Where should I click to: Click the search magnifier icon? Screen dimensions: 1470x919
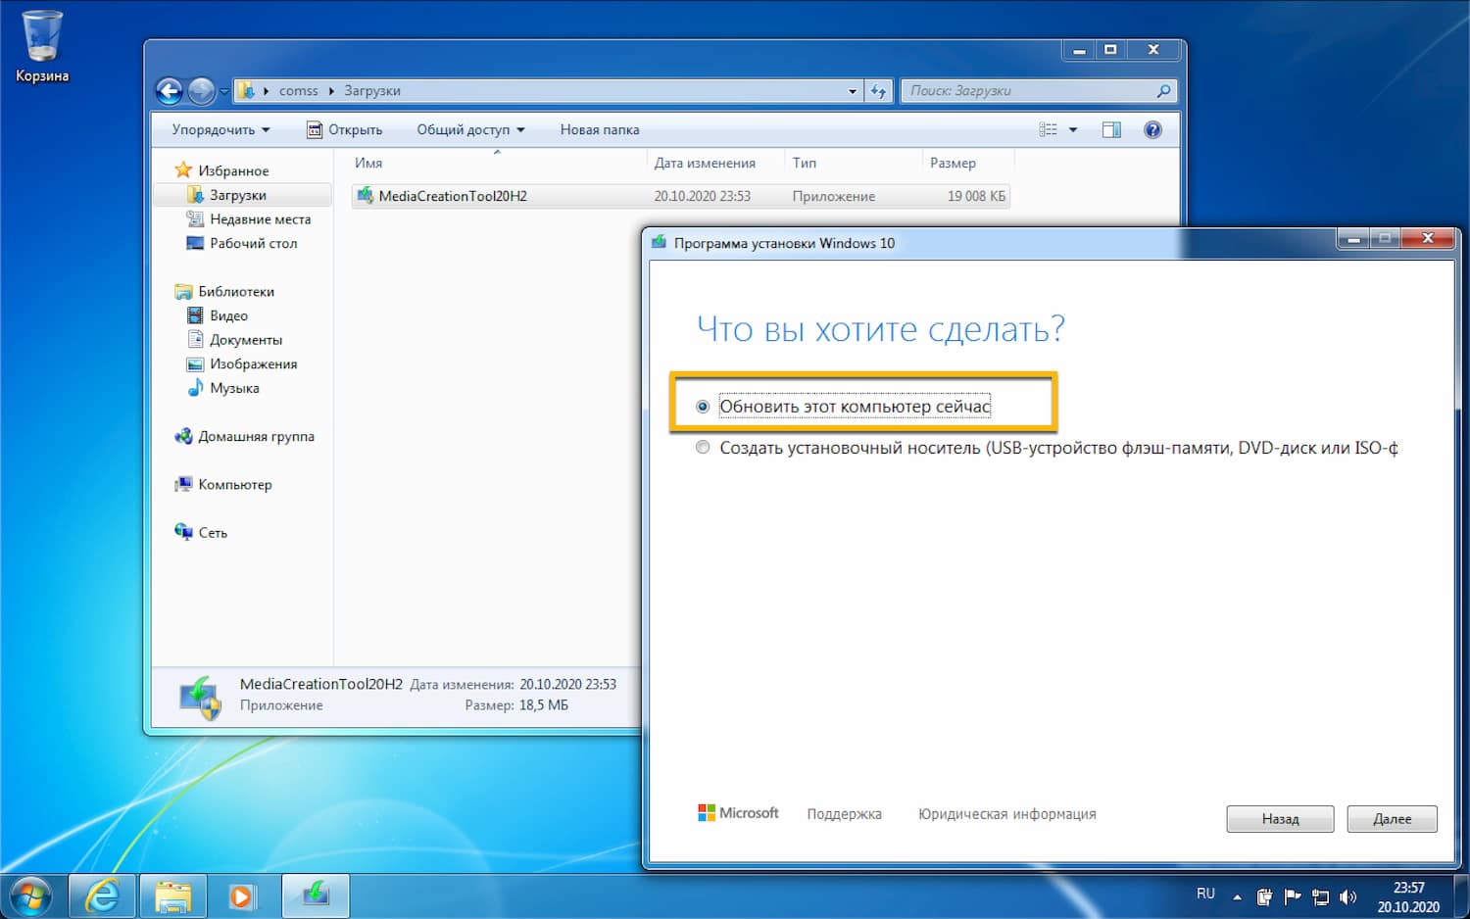(1163, 91)
